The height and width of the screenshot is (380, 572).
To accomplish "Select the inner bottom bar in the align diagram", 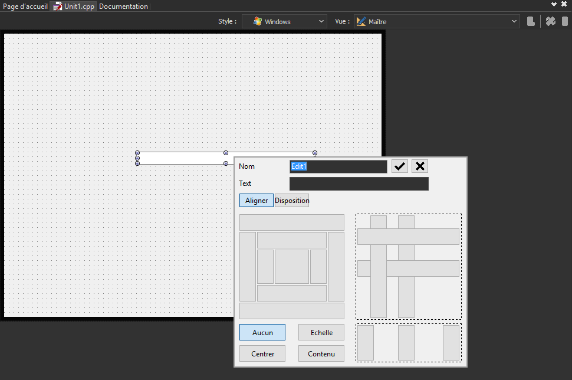I will (x=292, y=293).
